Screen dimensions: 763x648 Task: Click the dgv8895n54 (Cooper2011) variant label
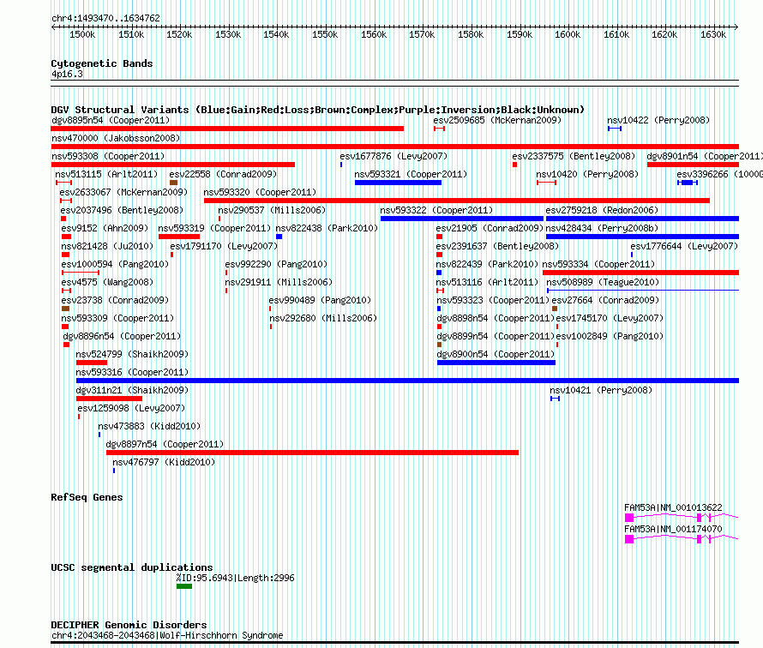[111, 120]
